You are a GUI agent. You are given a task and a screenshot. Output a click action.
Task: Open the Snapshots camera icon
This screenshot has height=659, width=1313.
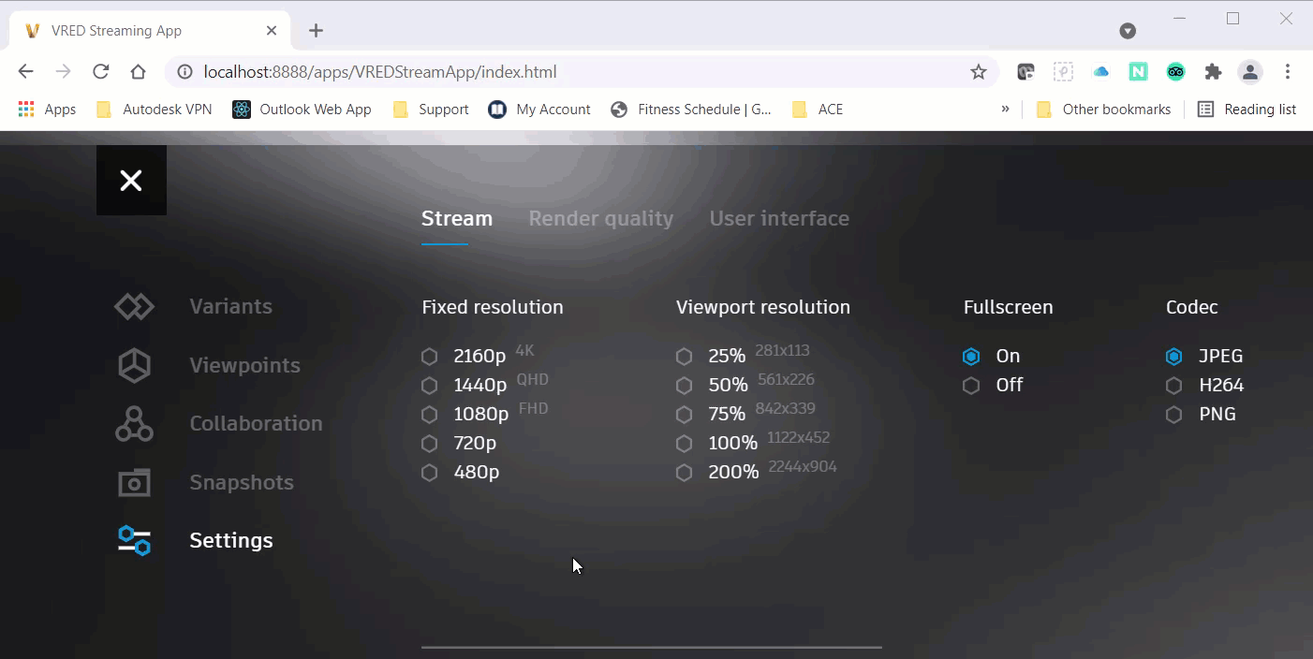[x=134, y=482]
